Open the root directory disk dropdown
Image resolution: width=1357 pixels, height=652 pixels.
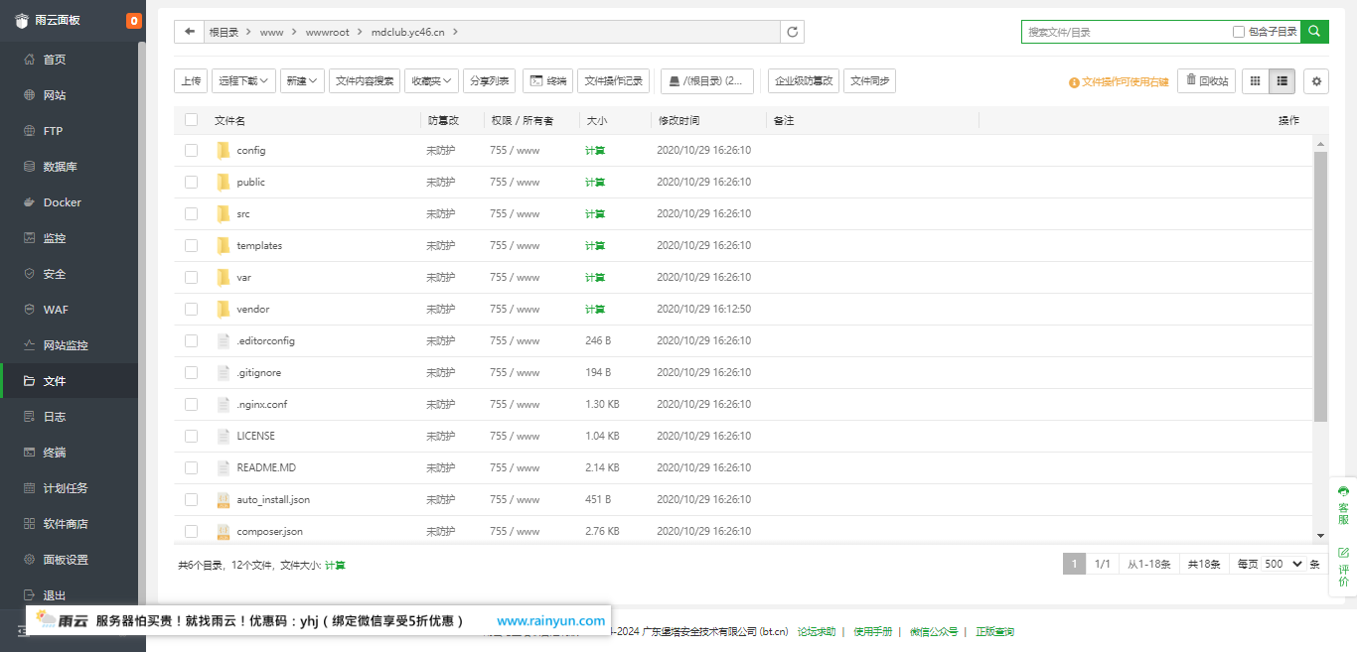coord(706,81)
